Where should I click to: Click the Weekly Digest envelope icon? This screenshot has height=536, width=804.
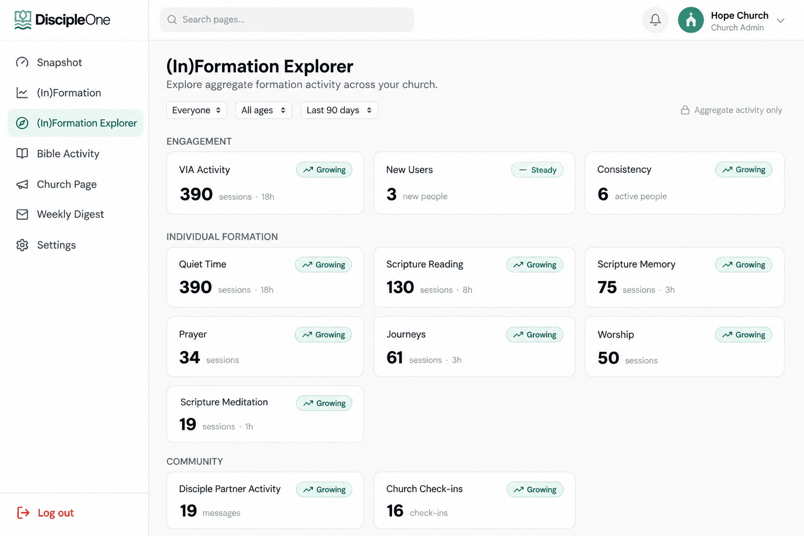[x=22, y=214]
